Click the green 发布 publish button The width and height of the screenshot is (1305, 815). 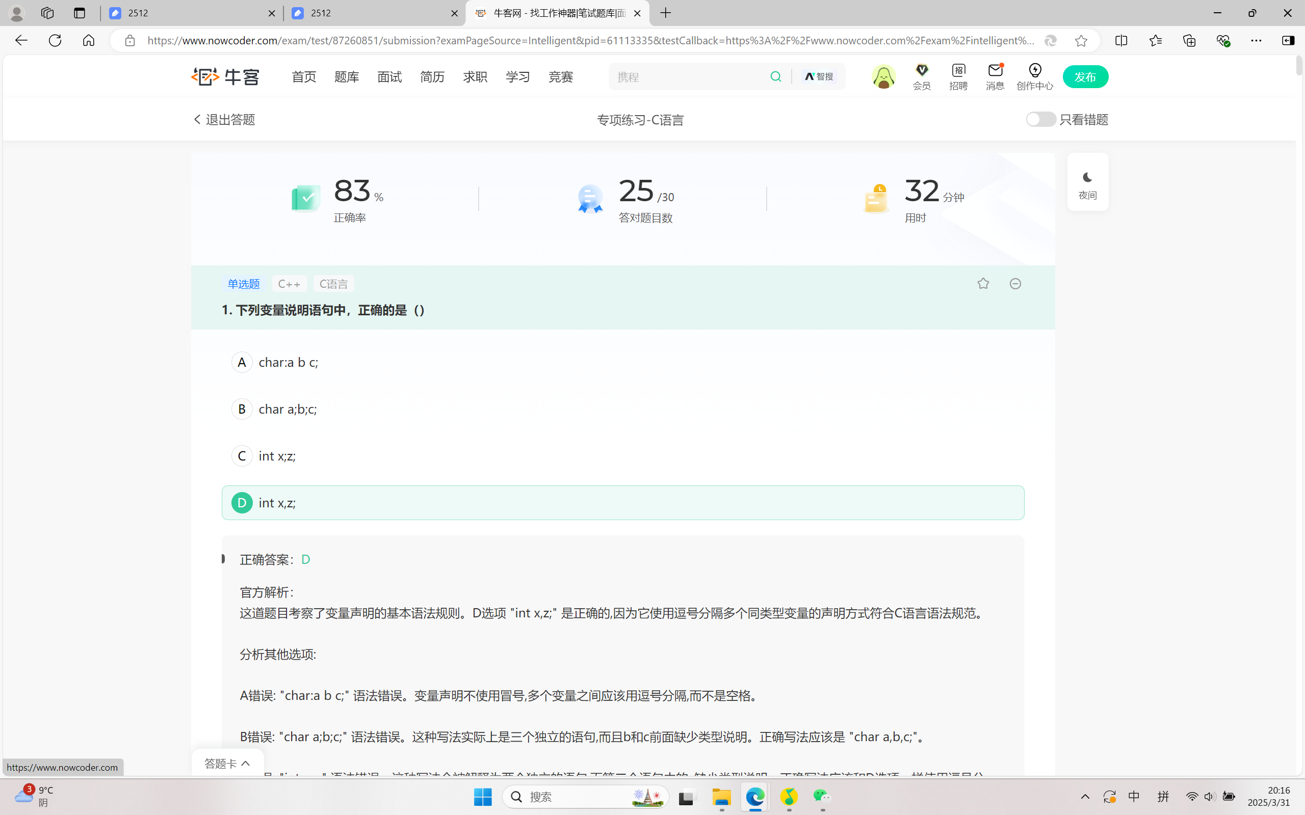coord(1085,76)
